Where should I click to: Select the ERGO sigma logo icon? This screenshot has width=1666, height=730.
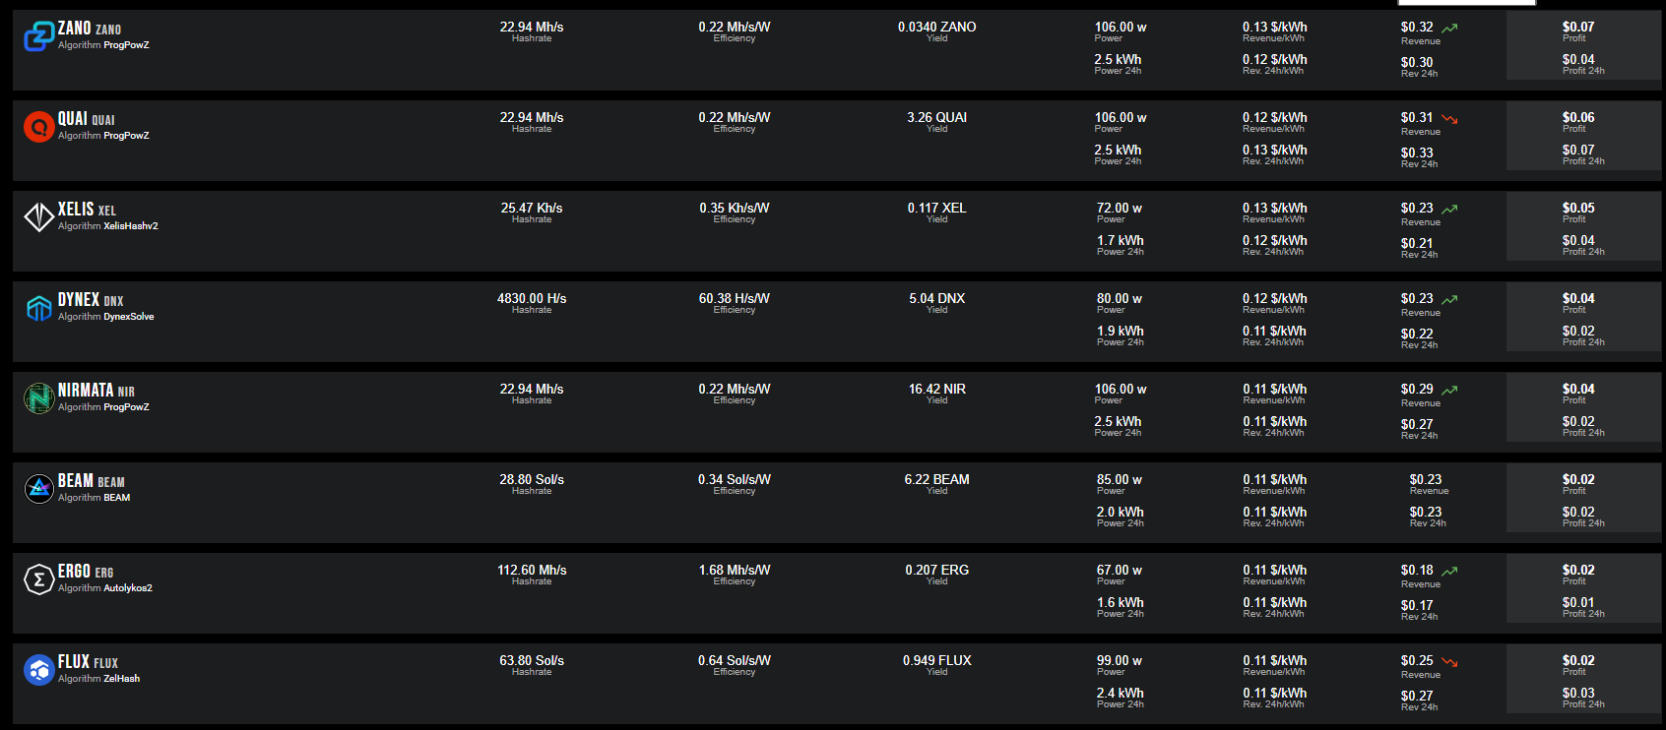(x=38, y=579)
